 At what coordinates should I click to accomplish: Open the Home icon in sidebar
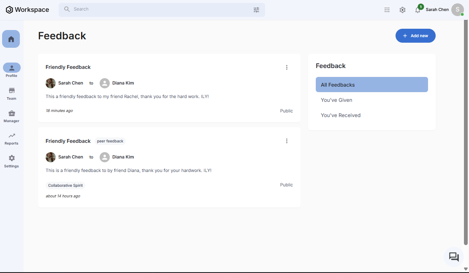pos(11,39)
